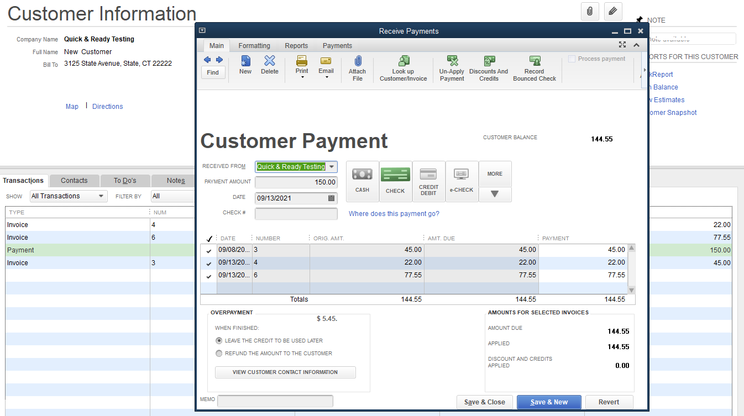Click Save & New

(549, 402)
